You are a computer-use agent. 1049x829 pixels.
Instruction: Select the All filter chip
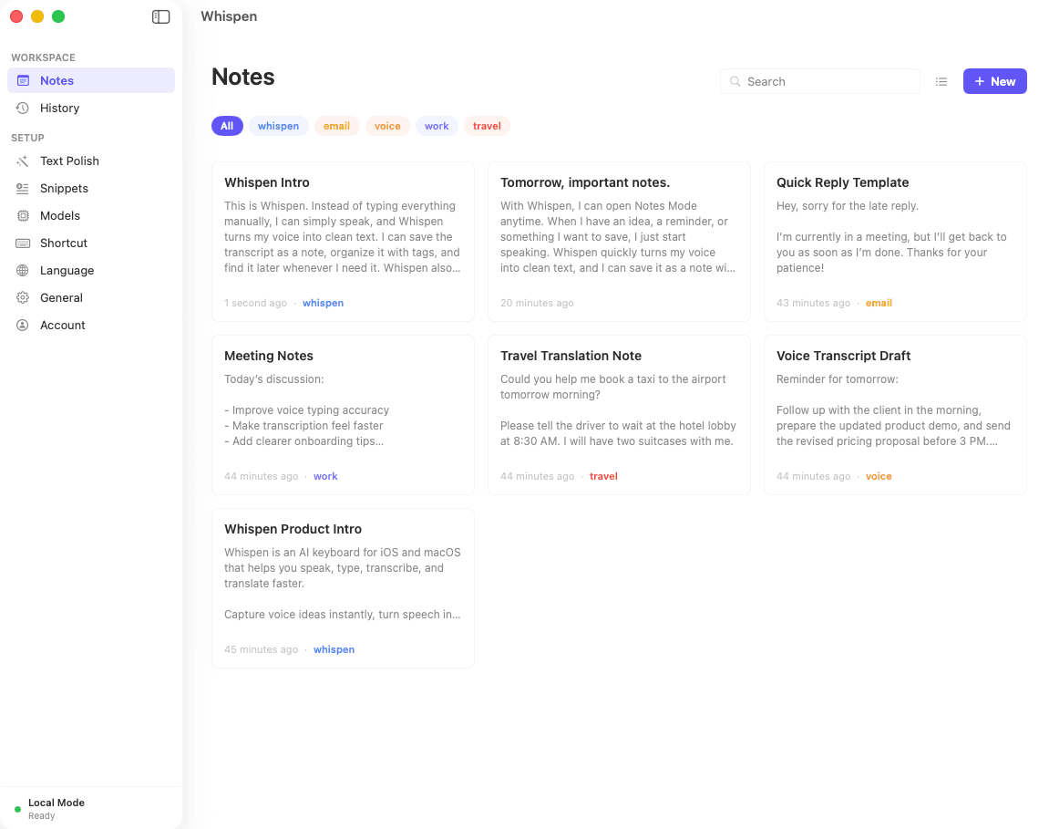click(x=227, y=126)
